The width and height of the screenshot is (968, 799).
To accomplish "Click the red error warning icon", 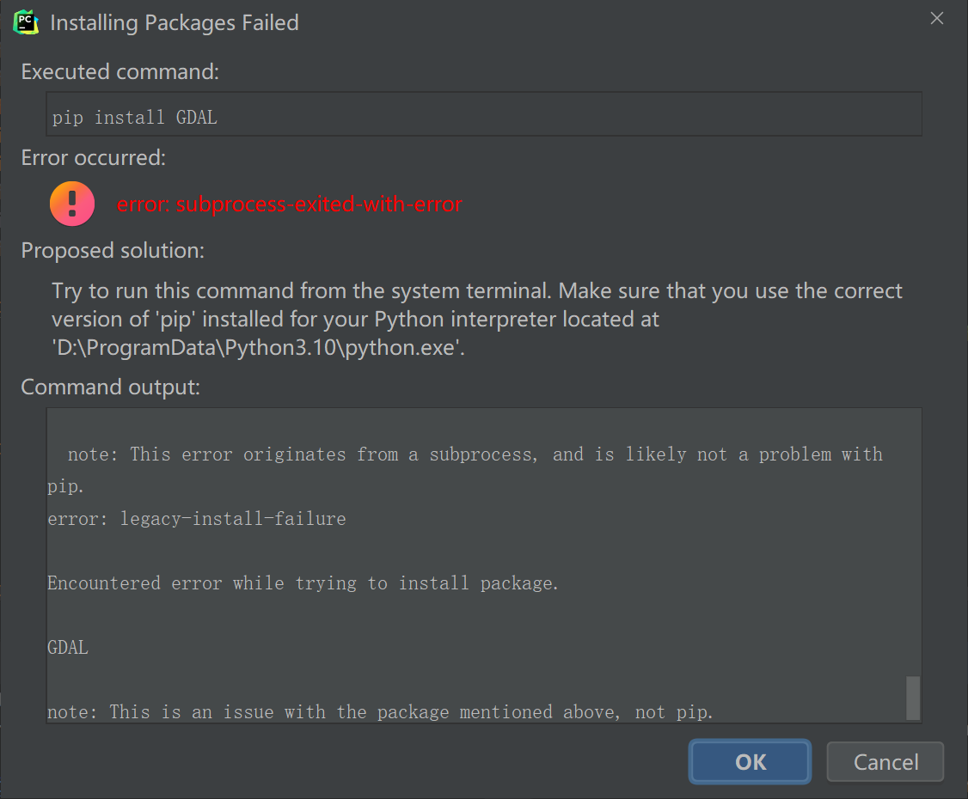I will (x=72, y=204).
